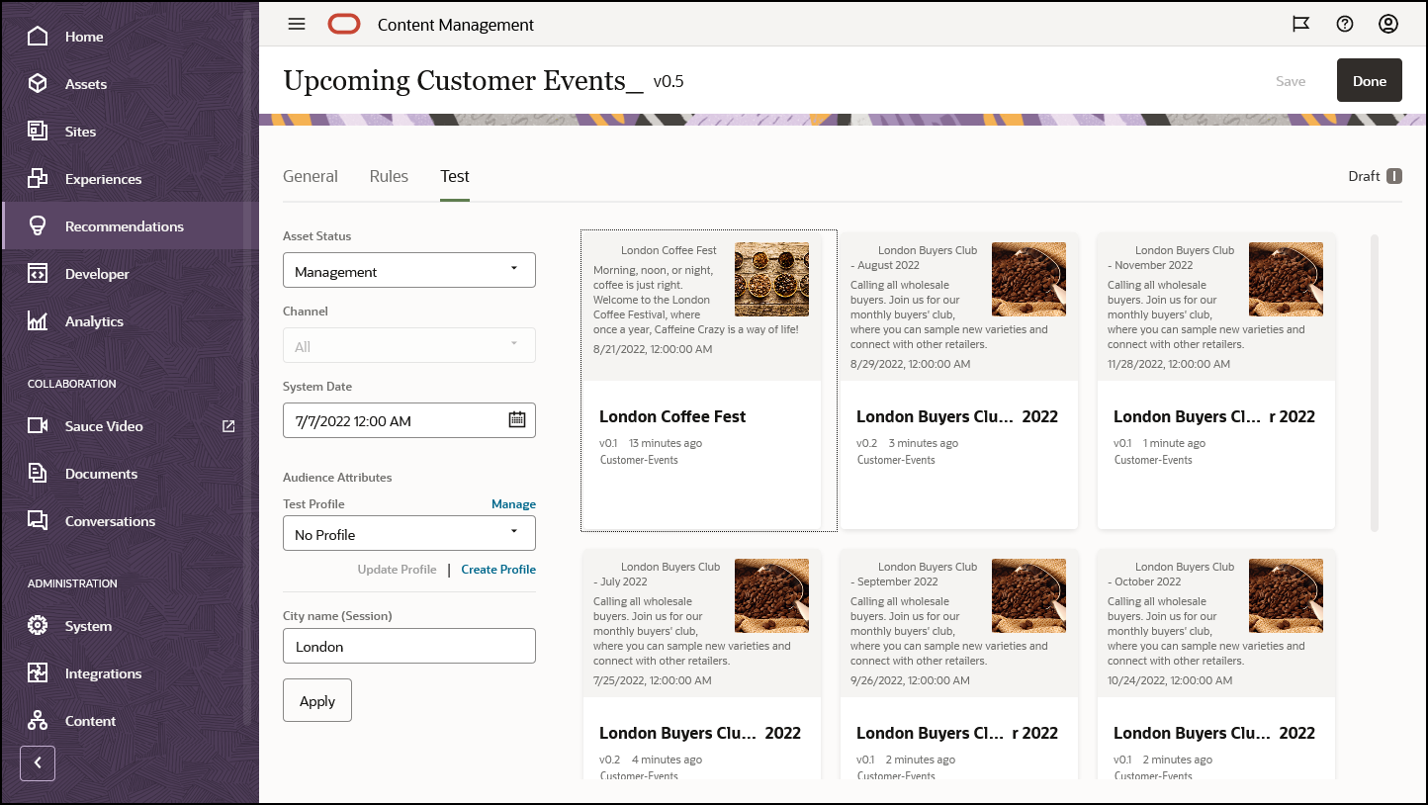Image resolution: width=1428 pixels, height=805 pixels.
Task: Click the Recommendations lightbulb icon
Action: [x=38, y=226]
